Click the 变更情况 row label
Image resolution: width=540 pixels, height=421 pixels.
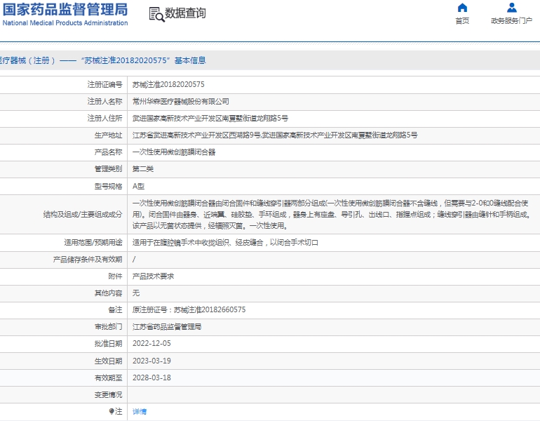click(109, 395)
